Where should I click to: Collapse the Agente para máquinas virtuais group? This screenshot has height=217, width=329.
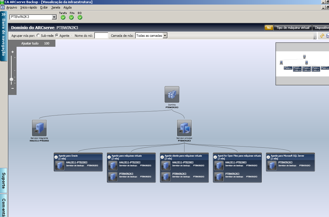click(109, 157)
